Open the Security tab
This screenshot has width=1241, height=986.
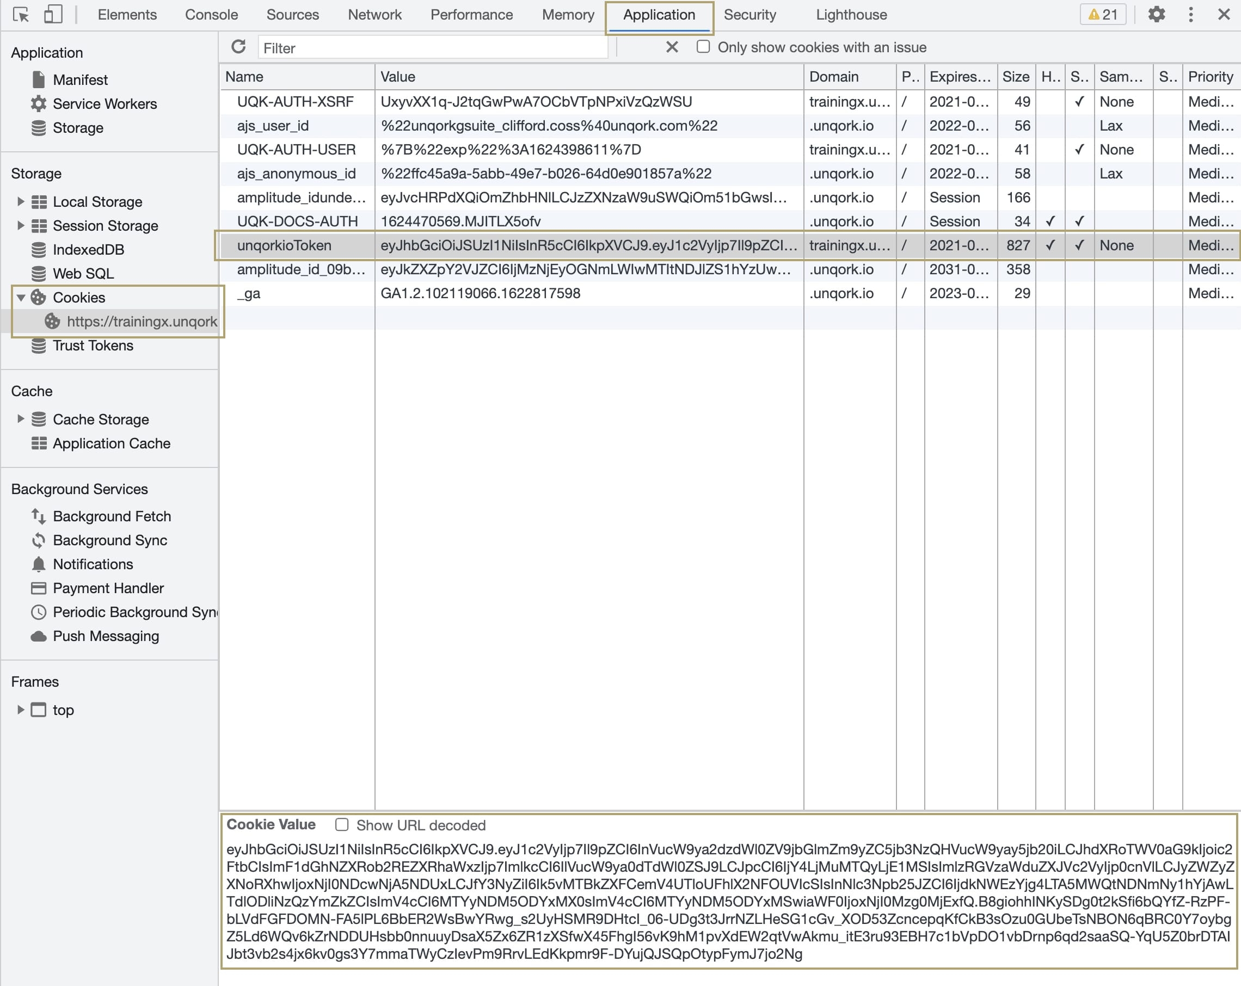(x=749, y=15)
